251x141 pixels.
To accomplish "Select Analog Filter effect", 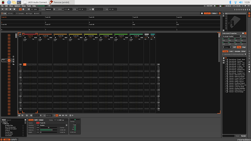I will 9,125.
